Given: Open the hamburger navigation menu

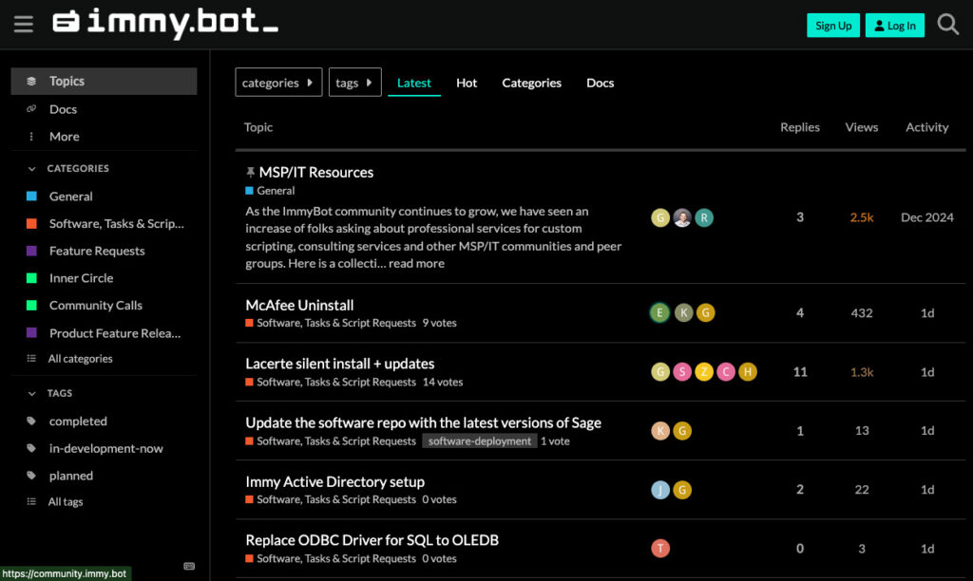Looking at the screenshot, I should pos(24,25).
